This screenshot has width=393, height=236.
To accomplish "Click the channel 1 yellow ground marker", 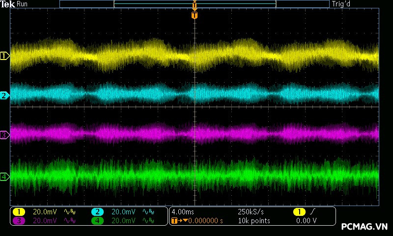I will point(4,57).
